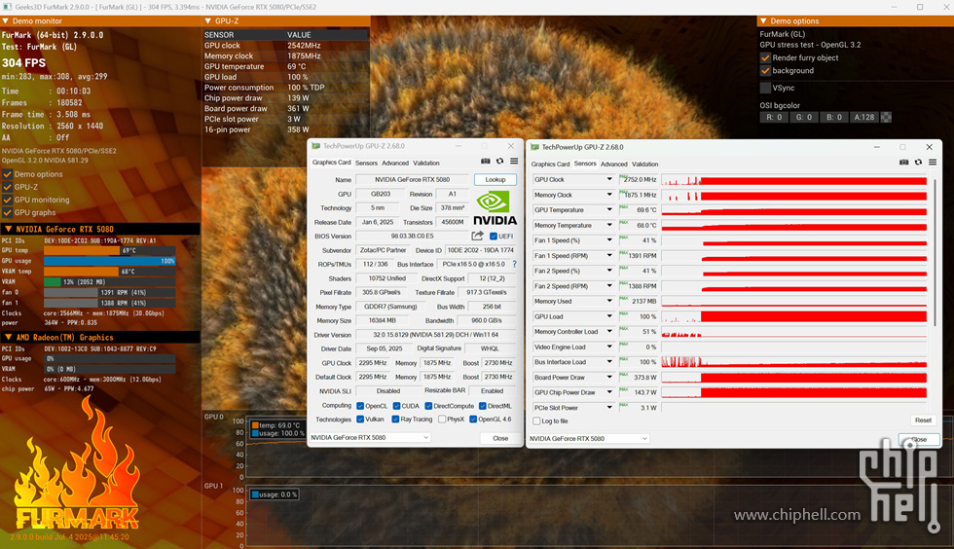Viewport: 954px width, 549px height.
Task: Open the Advanced tab in the Sensors window
Action: click(x=614, y=165)
